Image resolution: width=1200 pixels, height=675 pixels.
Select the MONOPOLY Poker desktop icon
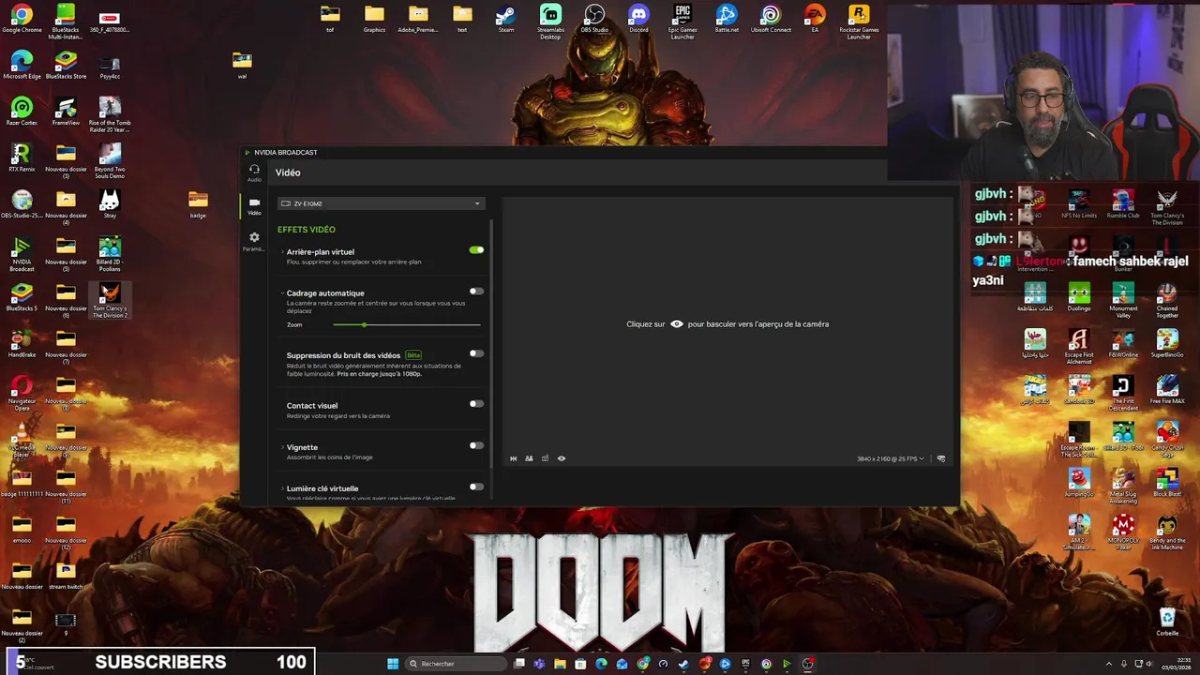[x=1123, y=532]
